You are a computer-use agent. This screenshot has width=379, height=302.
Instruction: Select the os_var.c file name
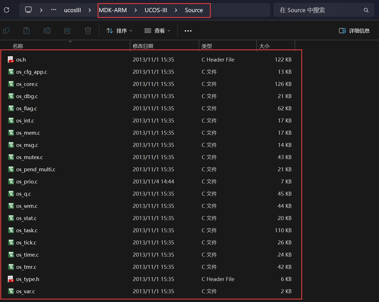[x=26, y=291]
